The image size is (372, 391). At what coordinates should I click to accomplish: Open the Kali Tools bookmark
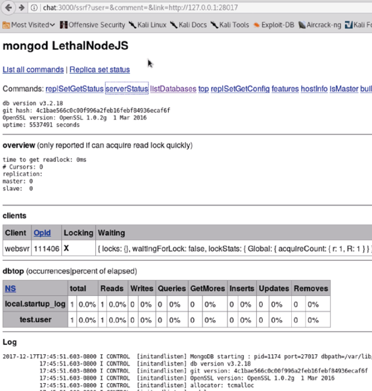coord(229,25)
